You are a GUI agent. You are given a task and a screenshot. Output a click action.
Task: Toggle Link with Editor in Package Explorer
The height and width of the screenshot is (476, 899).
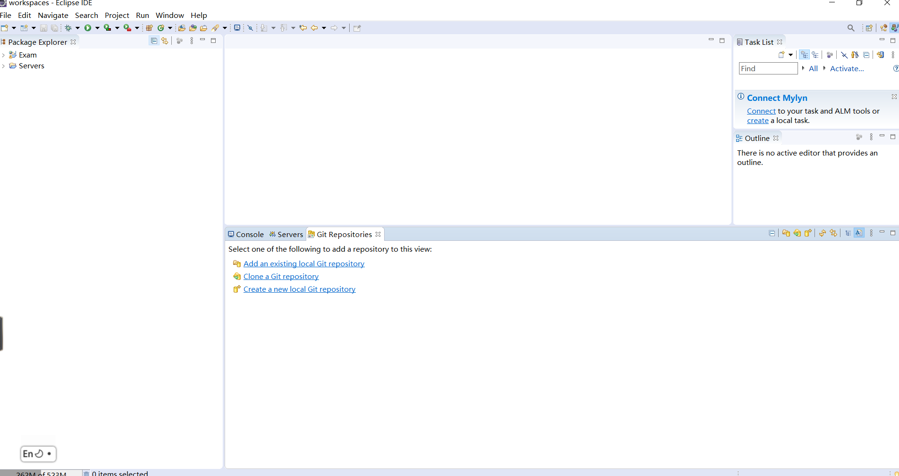tap(164, 41)
